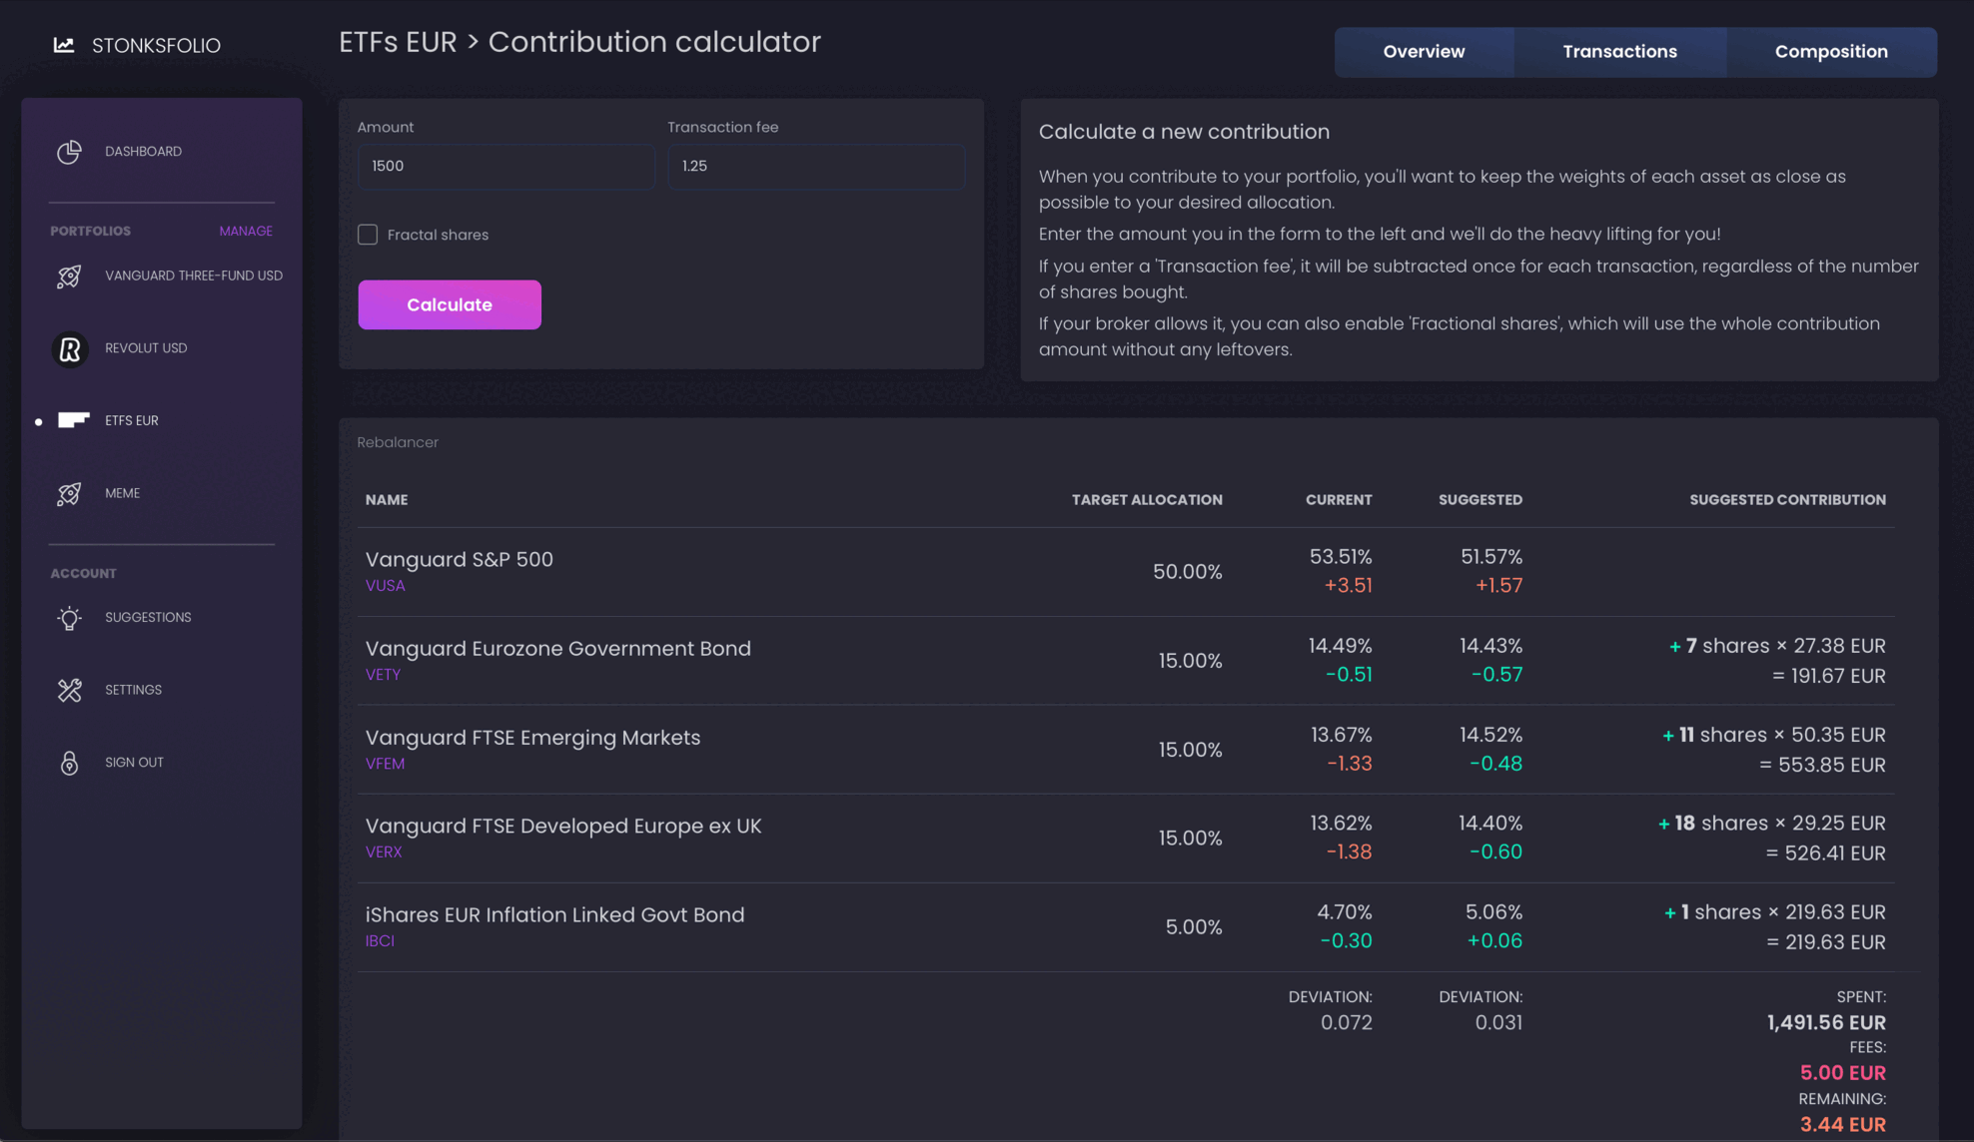
Task: Open the Dashboard pie chart icon
Action: (x=69, y=152)
